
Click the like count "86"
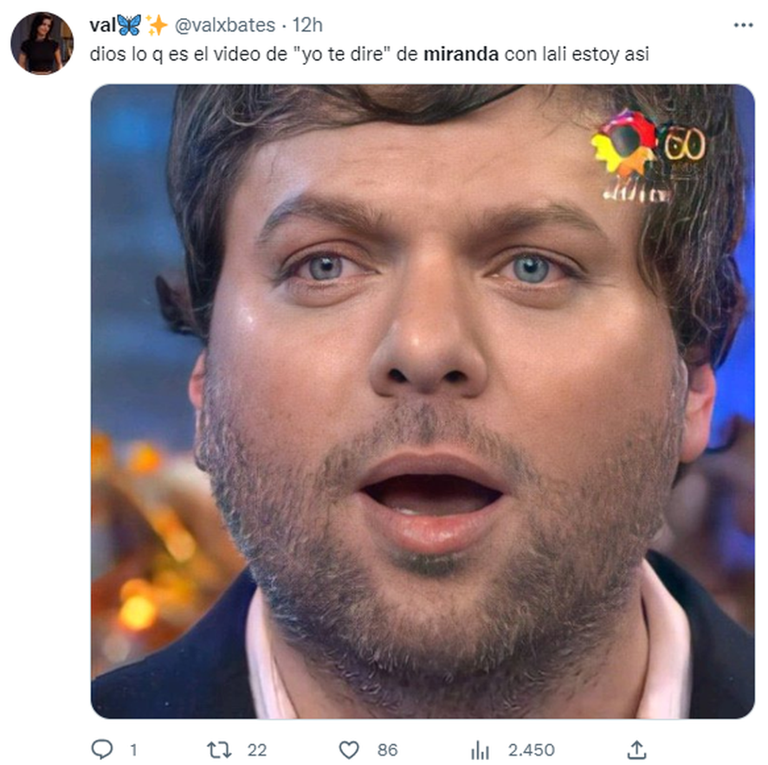[x=387, y=749]
